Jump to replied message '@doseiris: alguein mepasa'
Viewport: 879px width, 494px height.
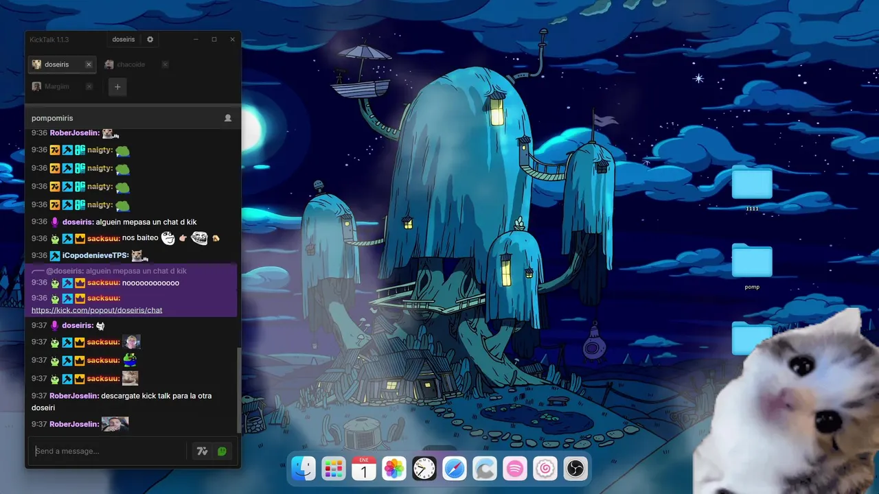116,271
